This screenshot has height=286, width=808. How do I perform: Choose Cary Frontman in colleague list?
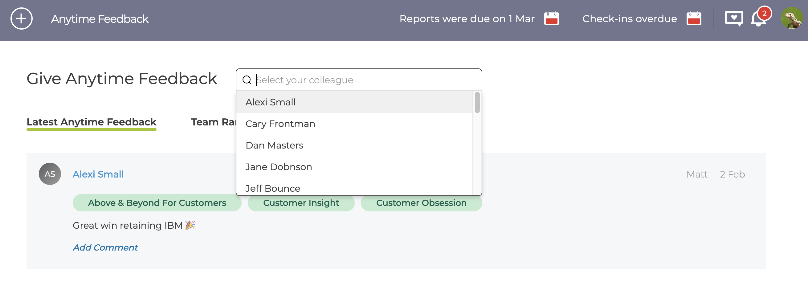pyautogui.click(x=354, y=124)
